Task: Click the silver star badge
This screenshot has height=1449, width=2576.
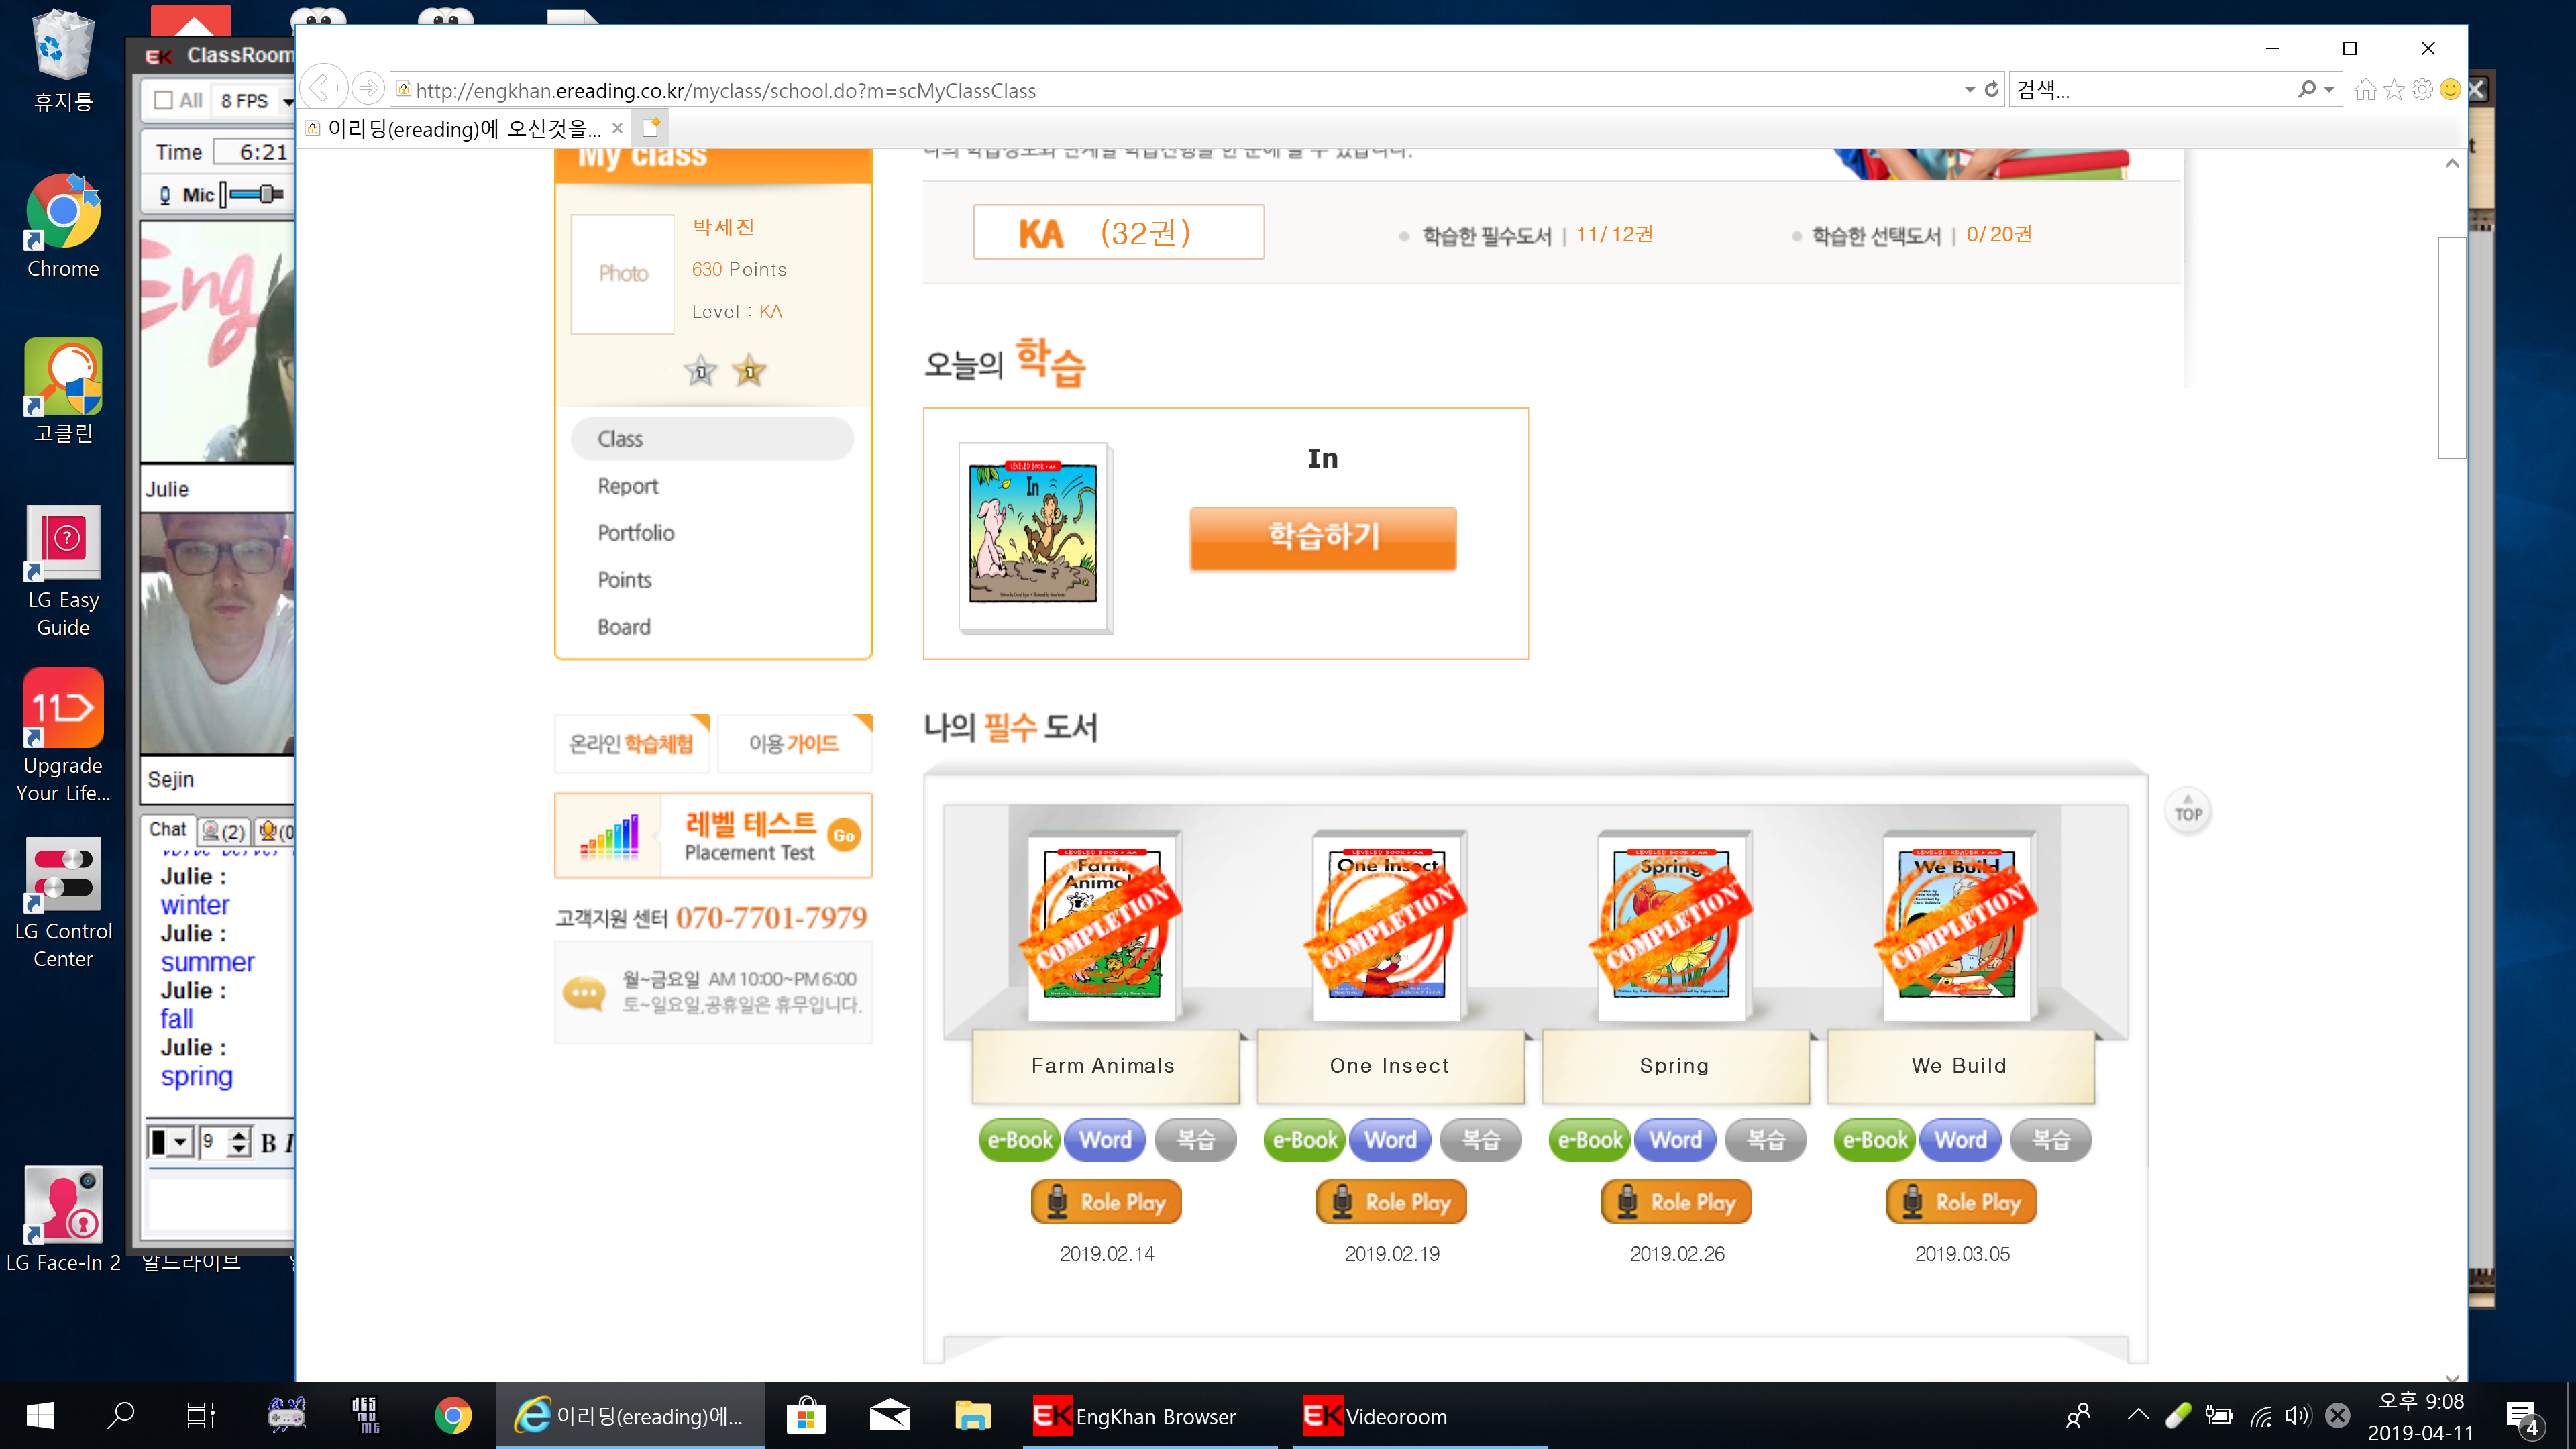Action: click(x=701, y=372)
